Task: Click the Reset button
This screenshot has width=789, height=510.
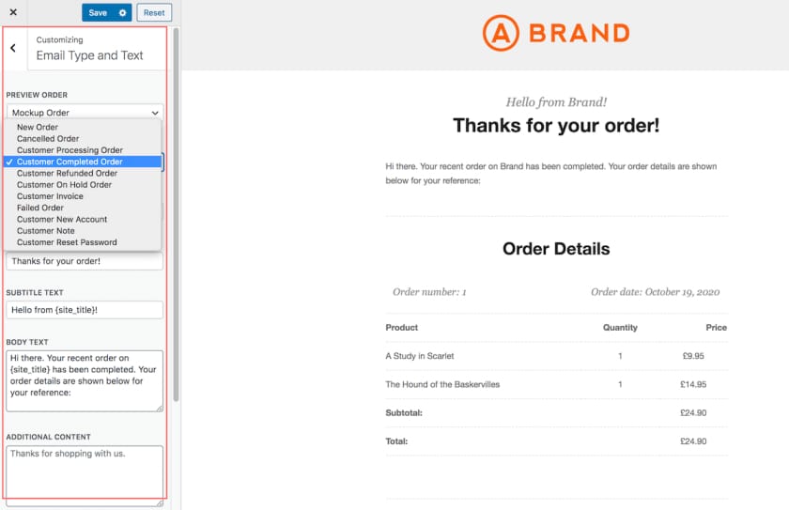Action: click(x=154, y=12)
